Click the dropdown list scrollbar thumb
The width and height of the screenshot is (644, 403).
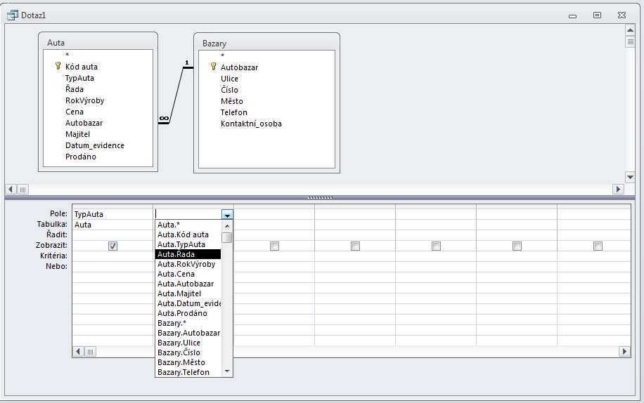pyautogui.click(x=226, y=237)
